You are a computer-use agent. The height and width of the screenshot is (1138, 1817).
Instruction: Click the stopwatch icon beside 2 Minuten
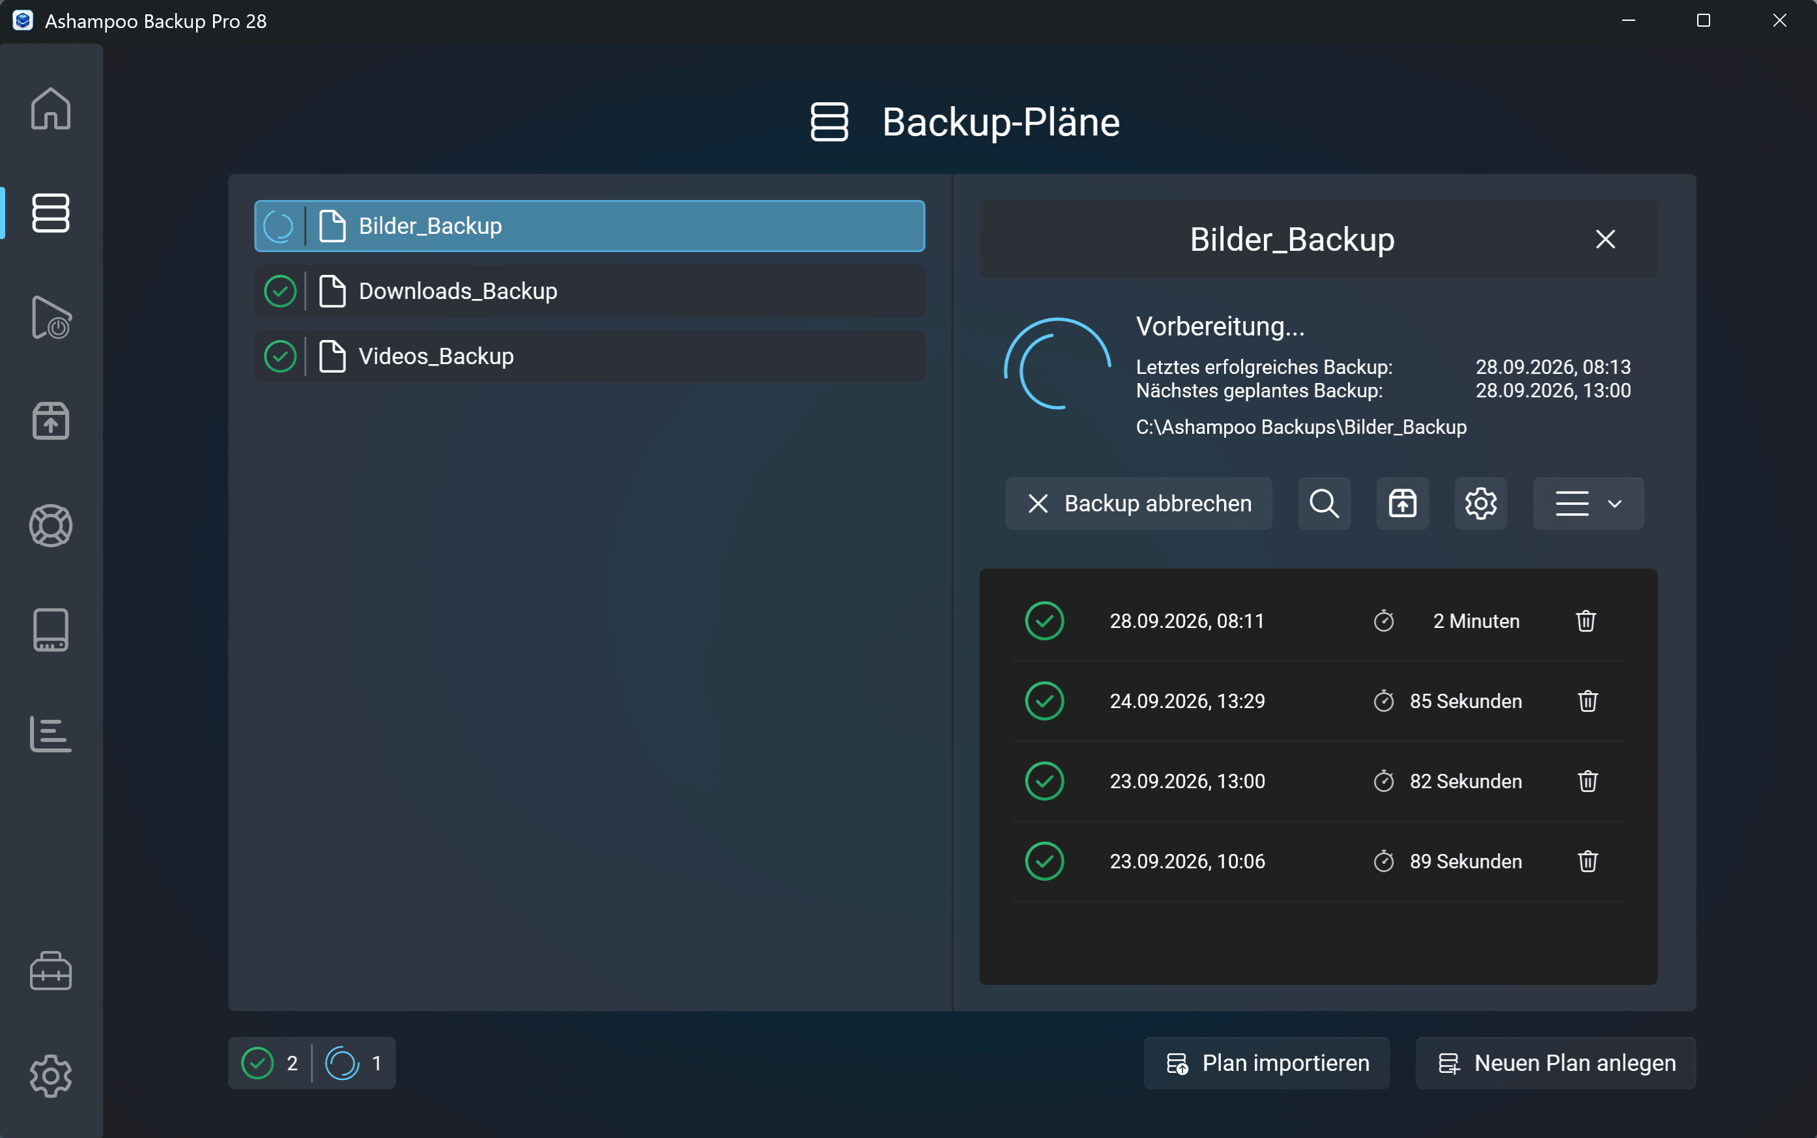1384,621
